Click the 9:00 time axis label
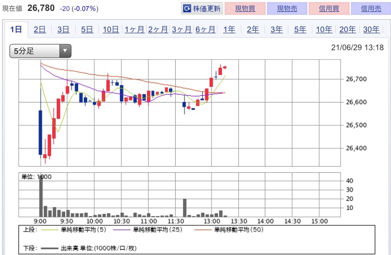The width and height of the screenshot is (391, 255). (x=40, y=221)
